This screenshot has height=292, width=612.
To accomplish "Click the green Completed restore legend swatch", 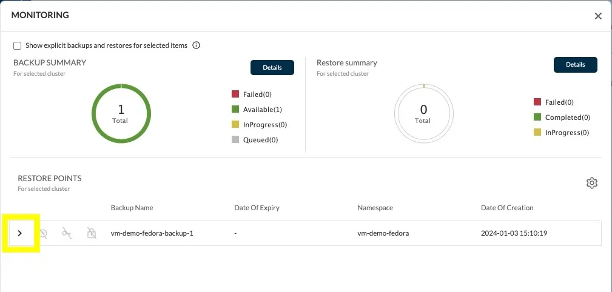I will click(x=537, y=117).
